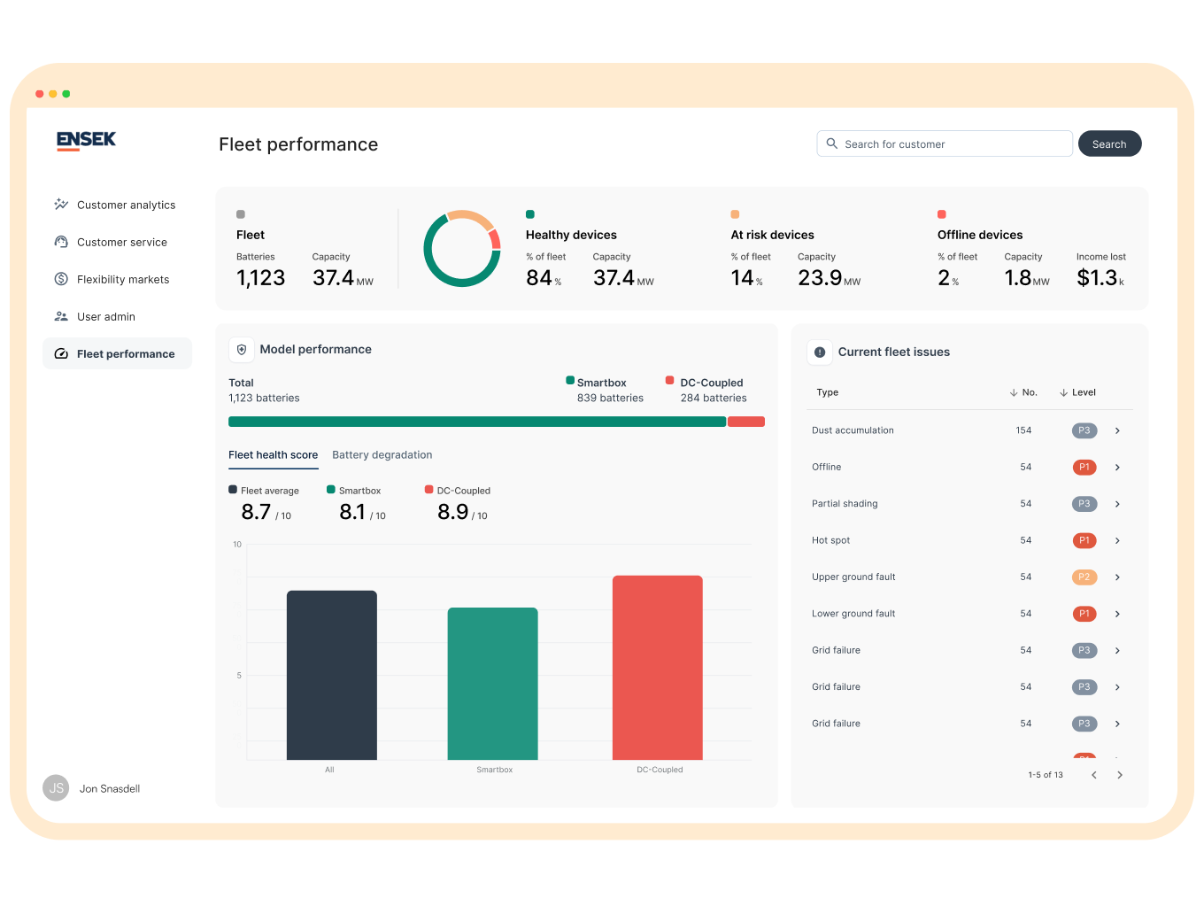This screenshot has height=914, width=1204.
Task: Expand the Dust accumulation issue row
Action: point(1117,430)
